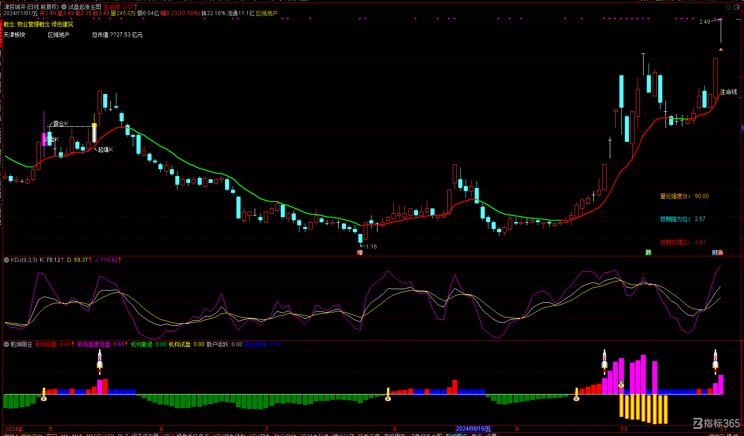Click the 2.49 high price label
The height and width of the screenshot is (436, 744).
[x=705, y=21]
